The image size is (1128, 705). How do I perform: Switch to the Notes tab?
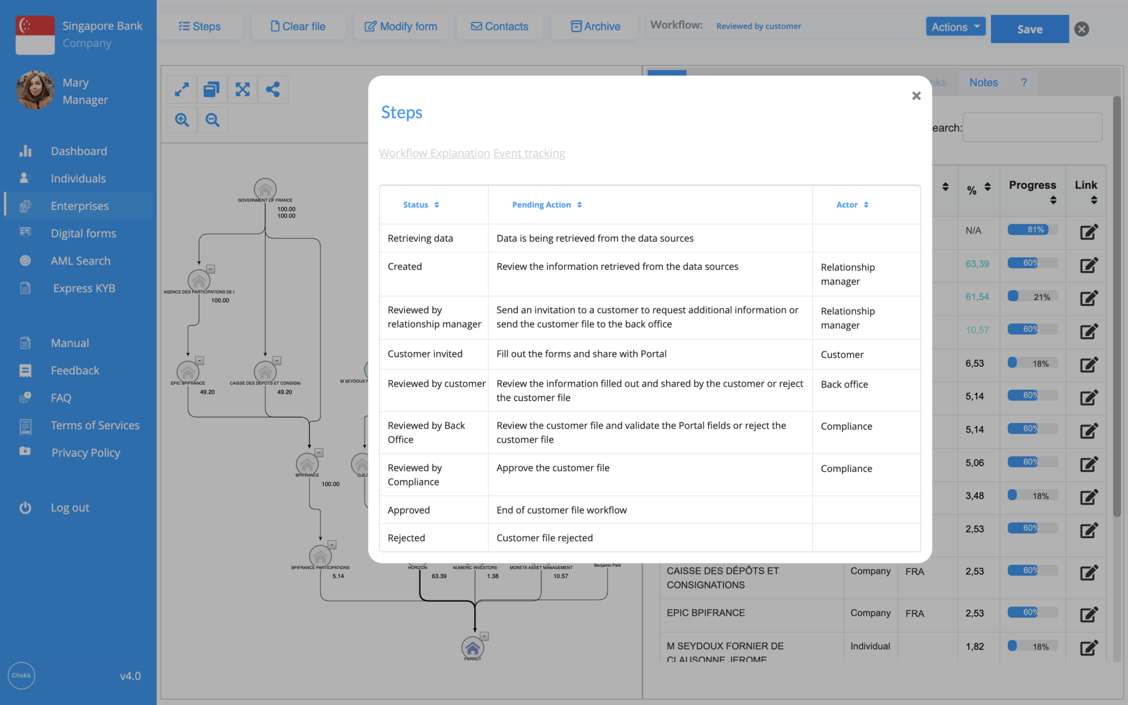pos(983,83)
